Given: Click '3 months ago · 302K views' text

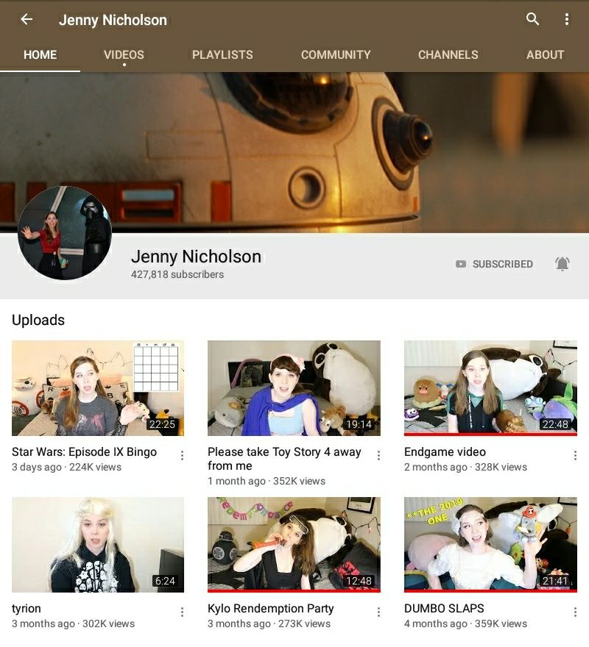Looking at the screenshot, I should pyautogui.click(x=73, y=624).
